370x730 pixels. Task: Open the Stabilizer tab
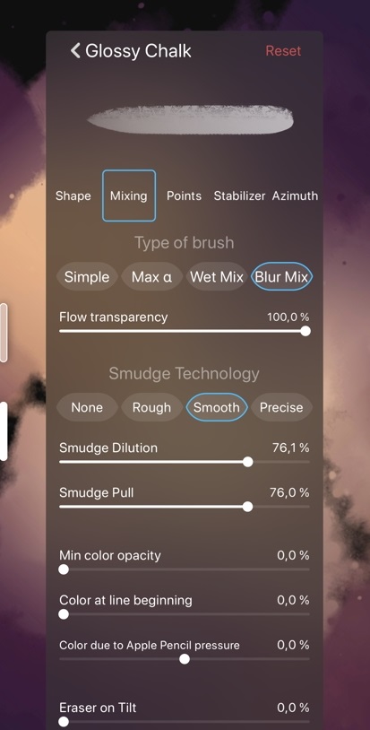click(239, 196)
